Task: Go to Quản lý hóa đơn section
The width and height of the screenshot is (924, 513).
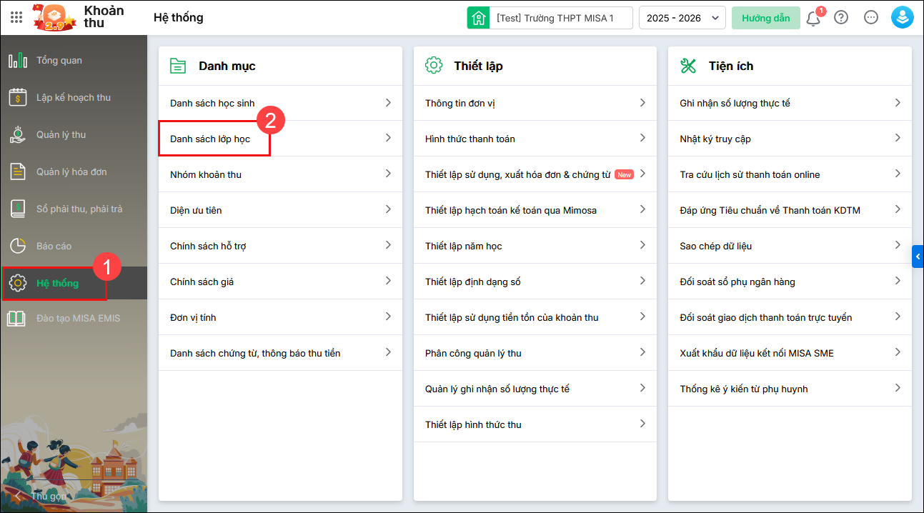Action: coord(71,172)
